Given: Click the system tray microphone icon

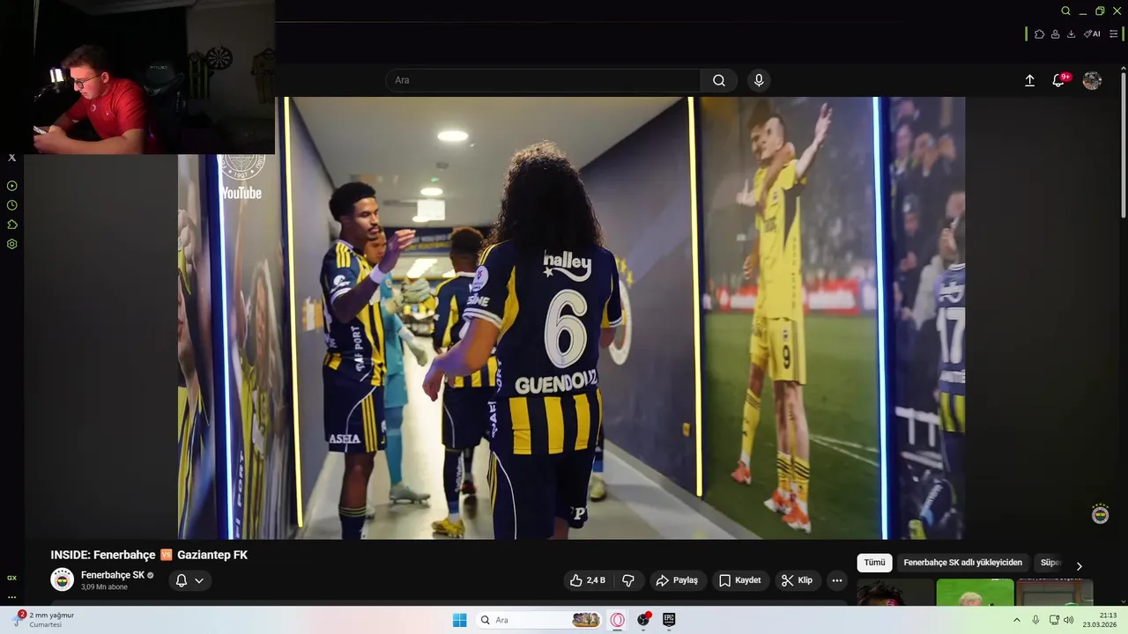Looking at the screenshot, I should click(1035, 620).
